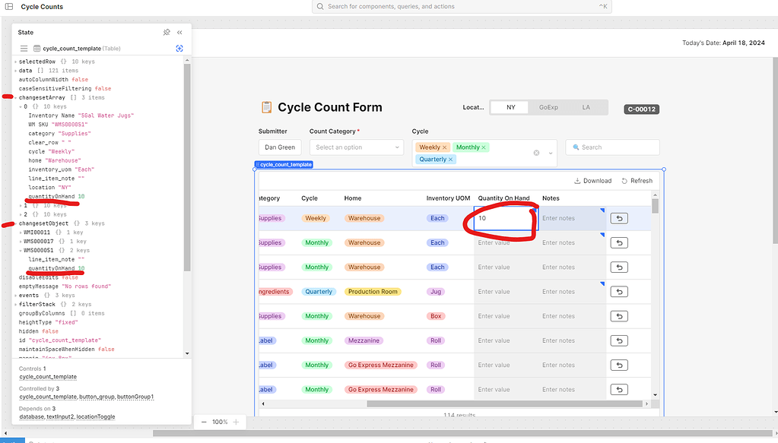The height and width of the screenshot is (443, 778).
Task: Click the State panel vertical scrollbar
Action: pos(187,167)
